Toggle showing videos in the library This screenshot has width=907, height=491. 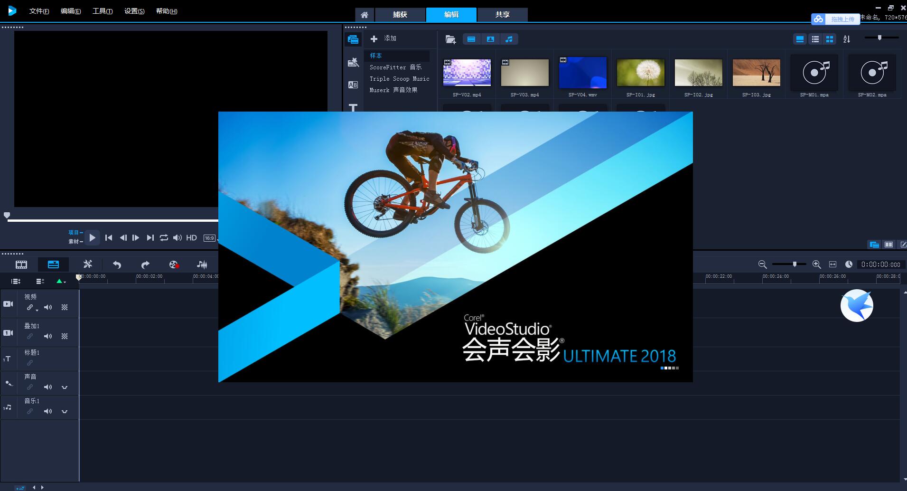471,39
